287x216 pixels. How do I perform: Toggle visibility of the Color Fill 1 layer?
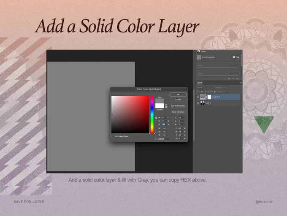[198, 97]
